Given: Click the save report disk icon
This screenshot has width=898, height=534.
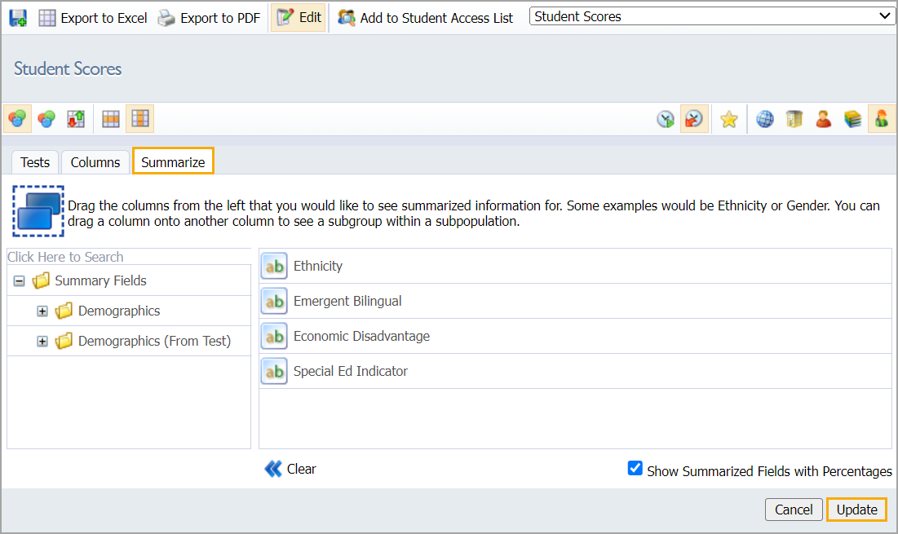Looking at the screenshot, I should pos(18,17).
